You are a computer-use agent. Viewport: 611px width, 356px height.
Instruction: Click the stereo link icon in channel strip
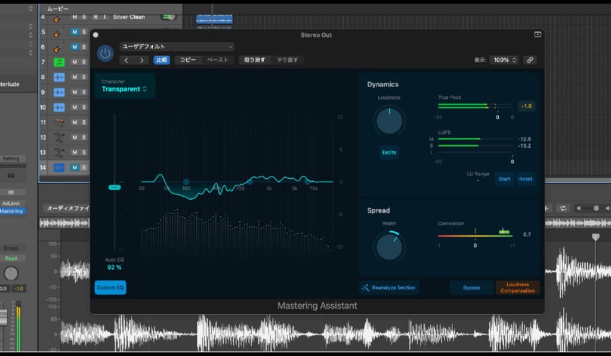[11, 192]
